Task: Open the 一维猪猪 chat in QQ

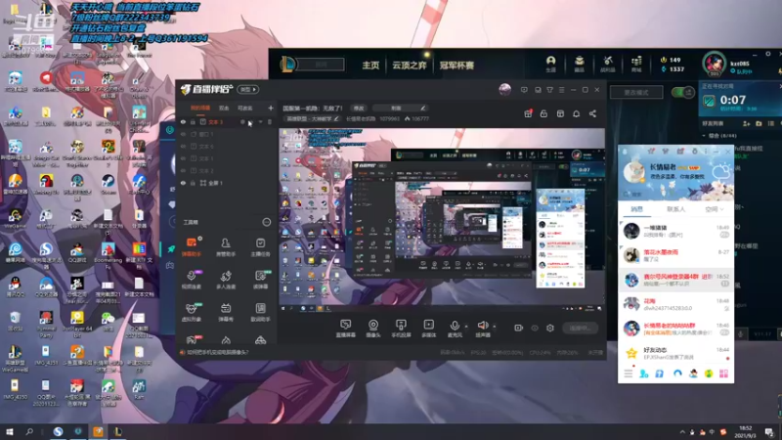Action: 675,231
